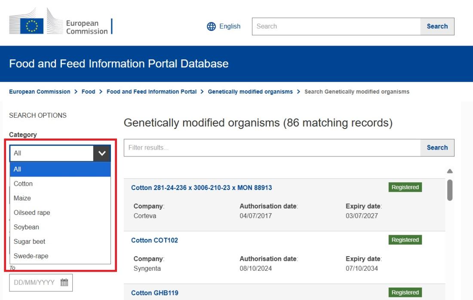The width and height of the screenshot is (473, 300).
Task: Open Cotton 281-24-236 x 3006-210-23 x MON 88913 record
Action: point(201,188)
